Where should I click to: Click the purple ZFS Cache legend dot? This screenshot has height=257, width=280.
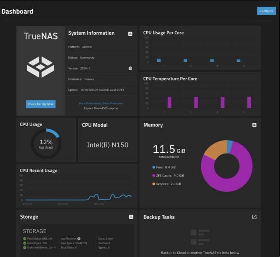(154, 175)
